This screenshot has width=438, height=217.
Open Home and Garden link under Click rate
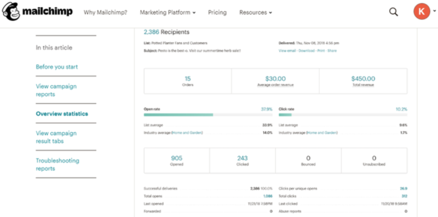point(322,133)
